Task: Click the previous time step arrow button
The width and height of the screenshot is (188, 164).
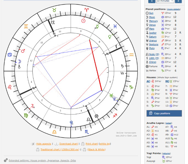Action: click(x=152, y=1)
